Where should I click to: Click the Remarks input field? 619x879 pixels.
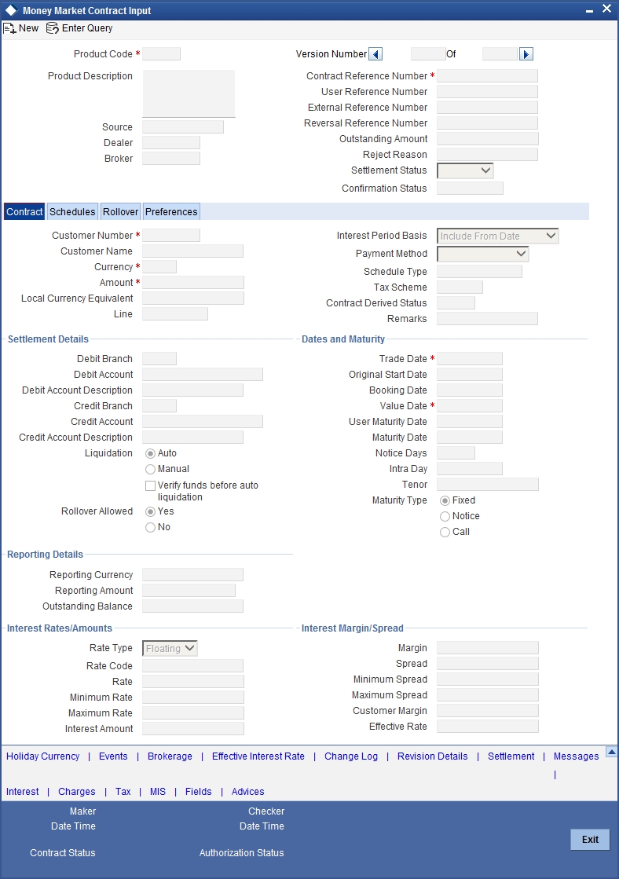[487, 319]
